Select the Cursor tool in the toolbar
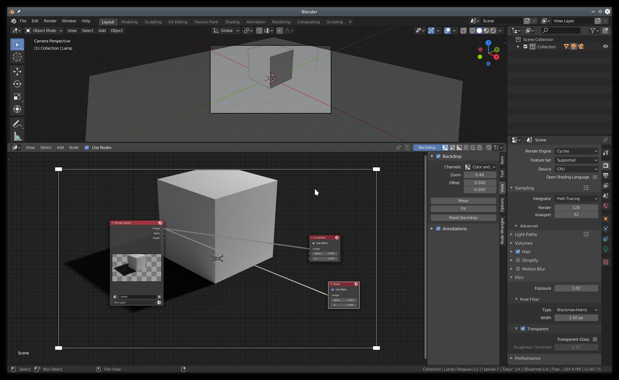619x380 pixels. (17, 57)
